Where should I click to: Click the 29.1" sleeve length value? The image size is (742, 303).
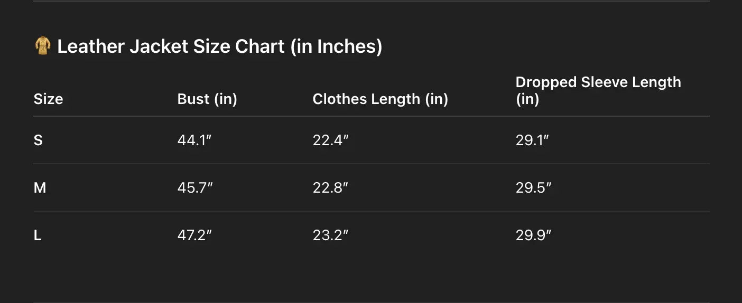(532, 140)
